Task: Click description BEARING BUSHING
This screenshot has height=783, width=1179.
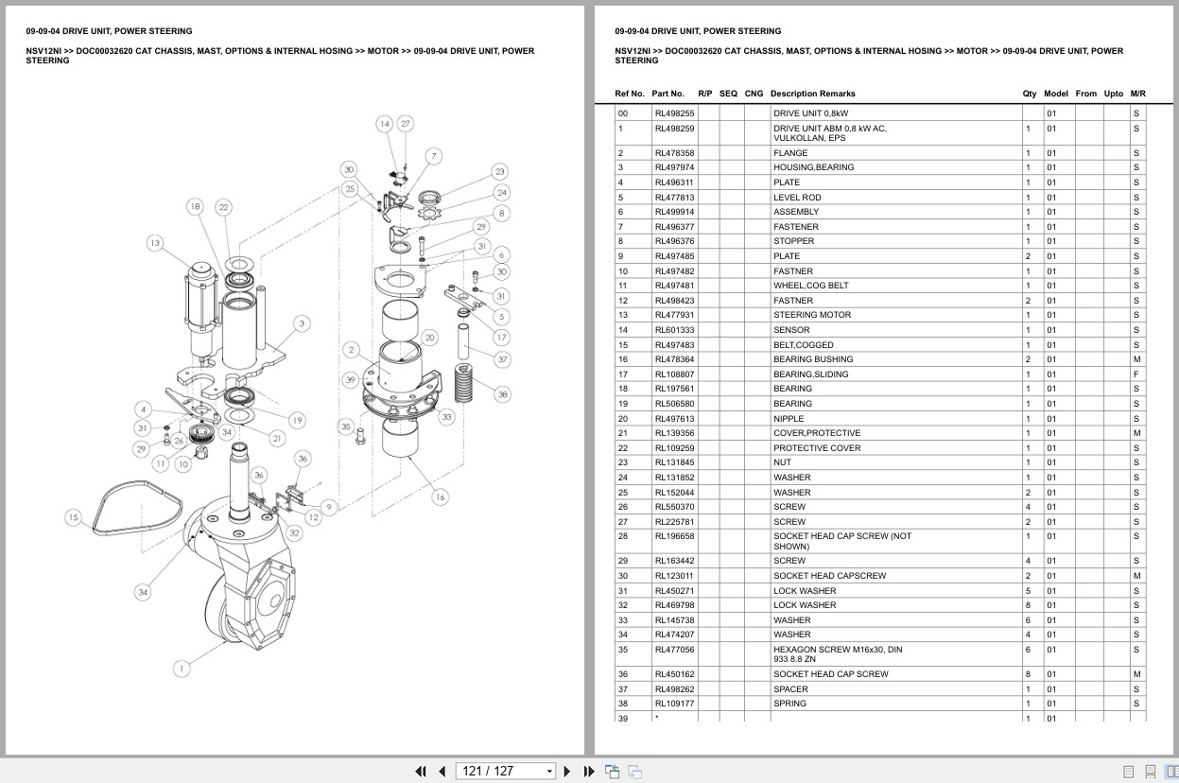Action: tap(813, 359)
